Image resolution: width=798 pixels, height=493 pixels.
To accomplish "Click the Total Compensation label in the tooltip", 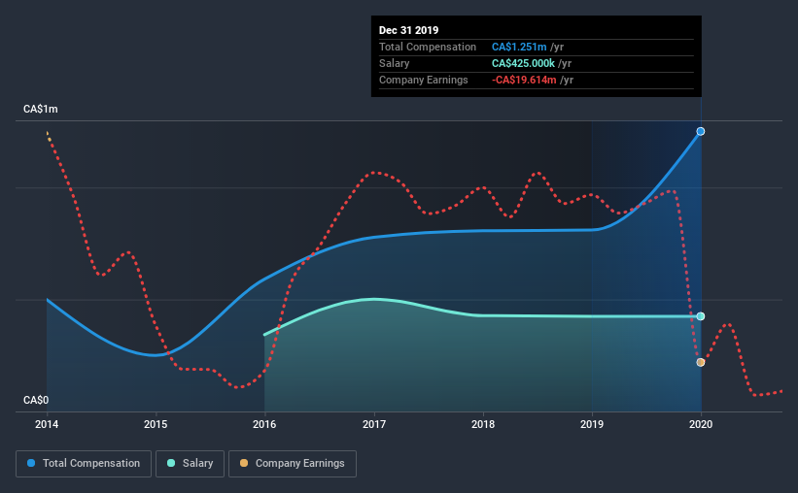I will [x=428, y=48].
